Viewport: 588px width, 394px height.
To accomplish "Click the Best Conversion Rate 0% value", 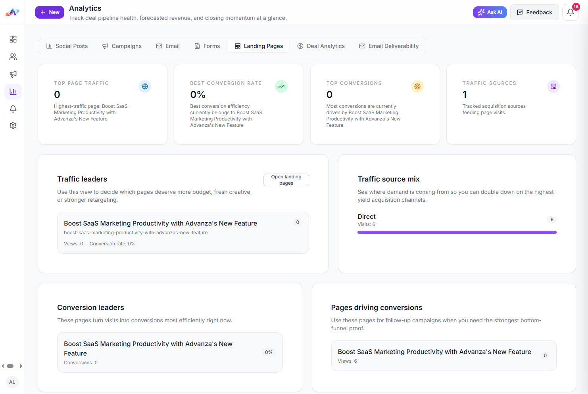I will coord(198,95).
